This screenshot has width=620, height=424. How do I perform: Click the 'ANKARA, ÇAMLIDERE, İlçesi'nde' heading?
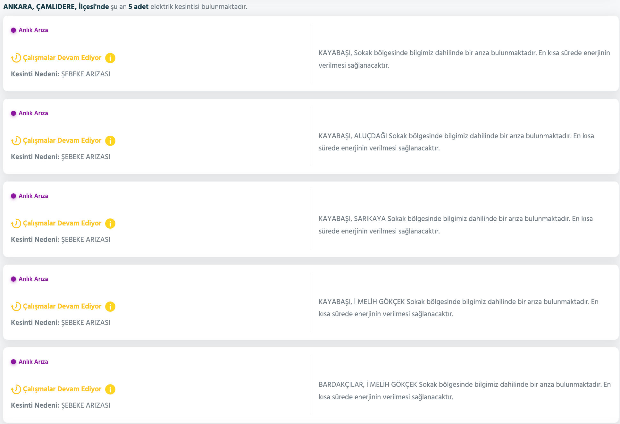tap(56, 7)
